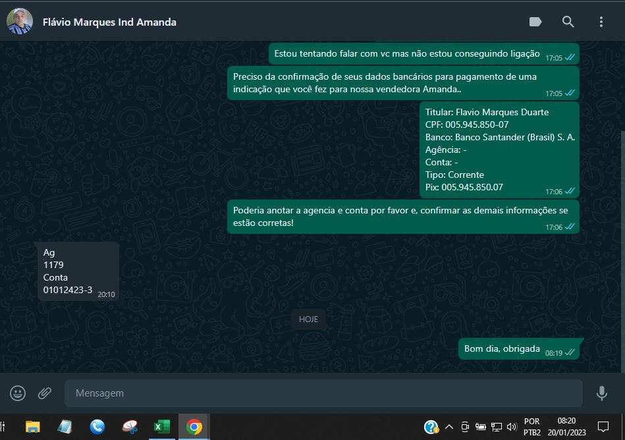The image size is (625, 440).
Task: Open the volume control in system tray
Action: (x=512, y=427)
